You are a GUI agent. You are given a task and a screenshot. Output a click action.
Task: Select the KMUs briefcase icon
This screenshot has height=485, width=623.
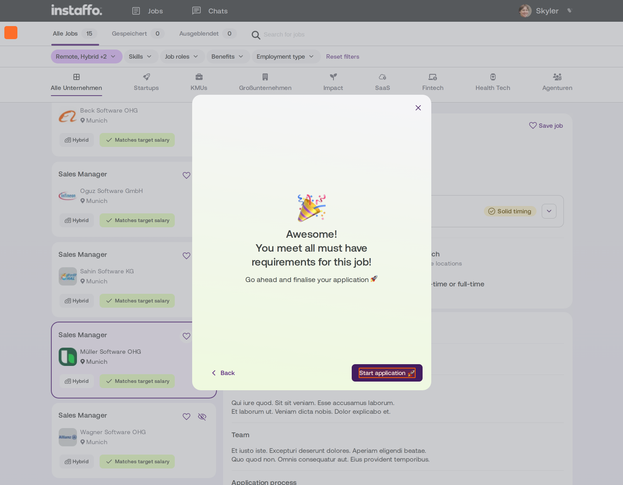click(199, 77)
